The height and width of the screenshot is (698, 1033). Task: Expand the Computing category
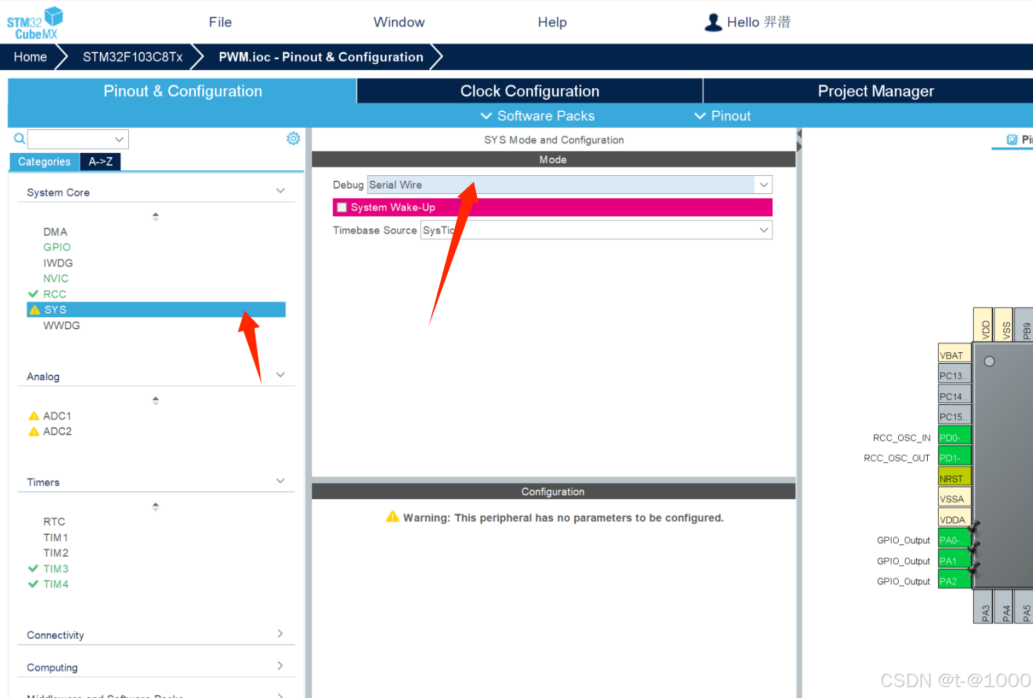click(281, 666)
